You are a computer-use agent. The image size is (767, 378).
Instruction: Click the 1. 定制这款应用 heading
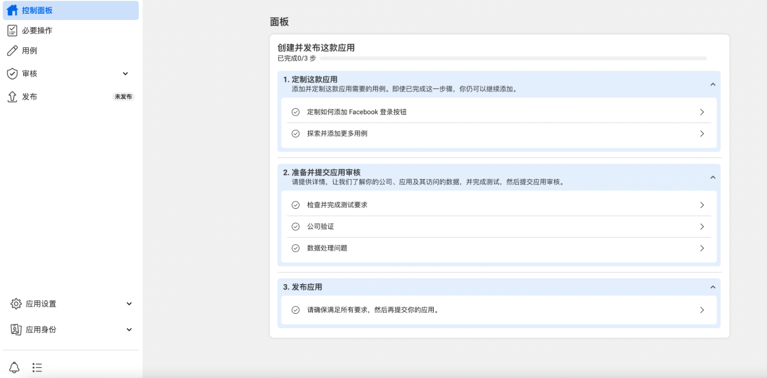pos(310,80)
